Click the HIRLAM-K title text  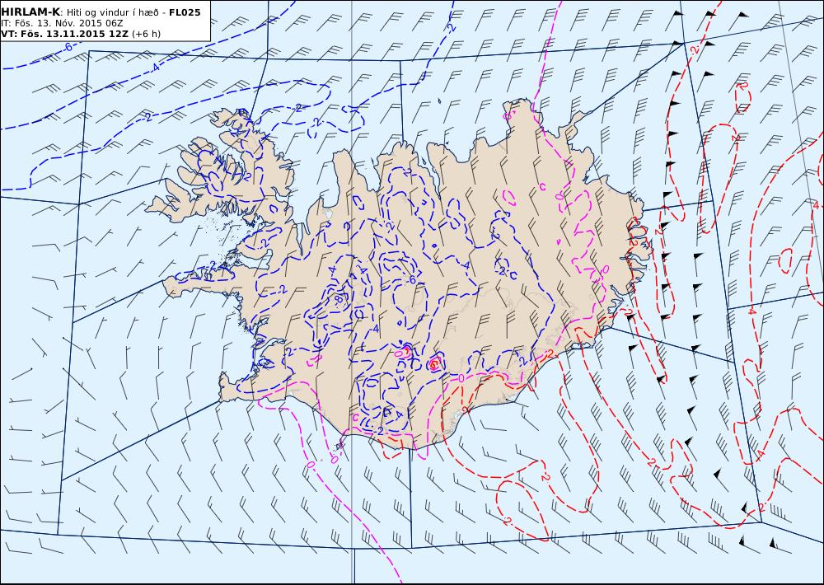tap(31, 12)
